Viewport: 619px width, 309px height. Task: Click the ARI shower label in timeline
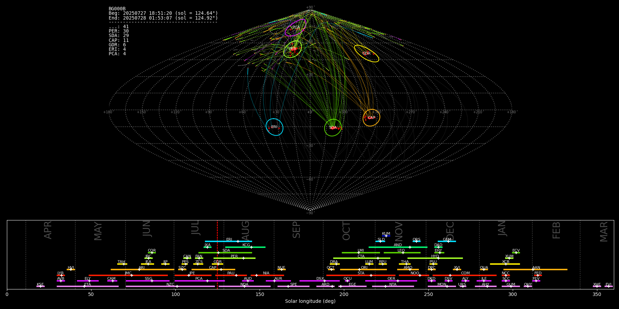[142, 268]
